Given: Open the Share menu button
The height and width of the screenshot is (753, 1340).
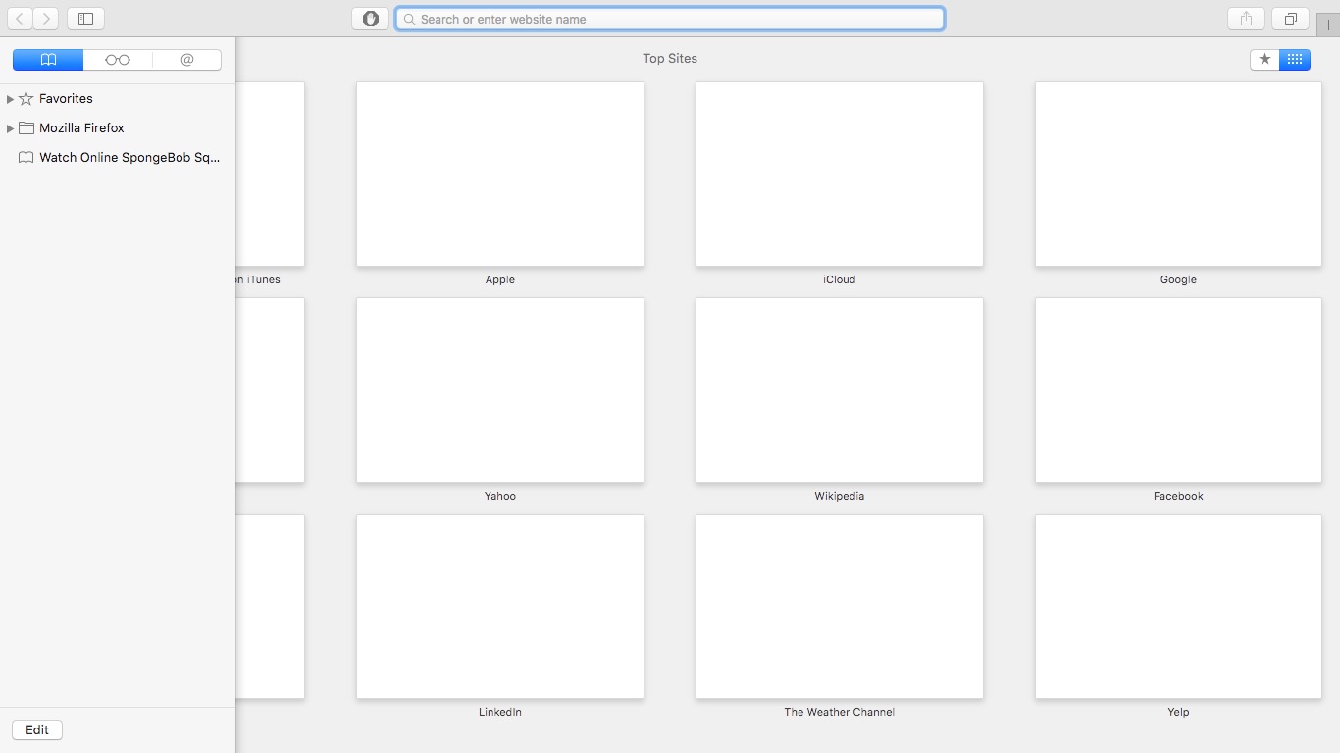Looking at the screenshot, I should [1247, 19].
